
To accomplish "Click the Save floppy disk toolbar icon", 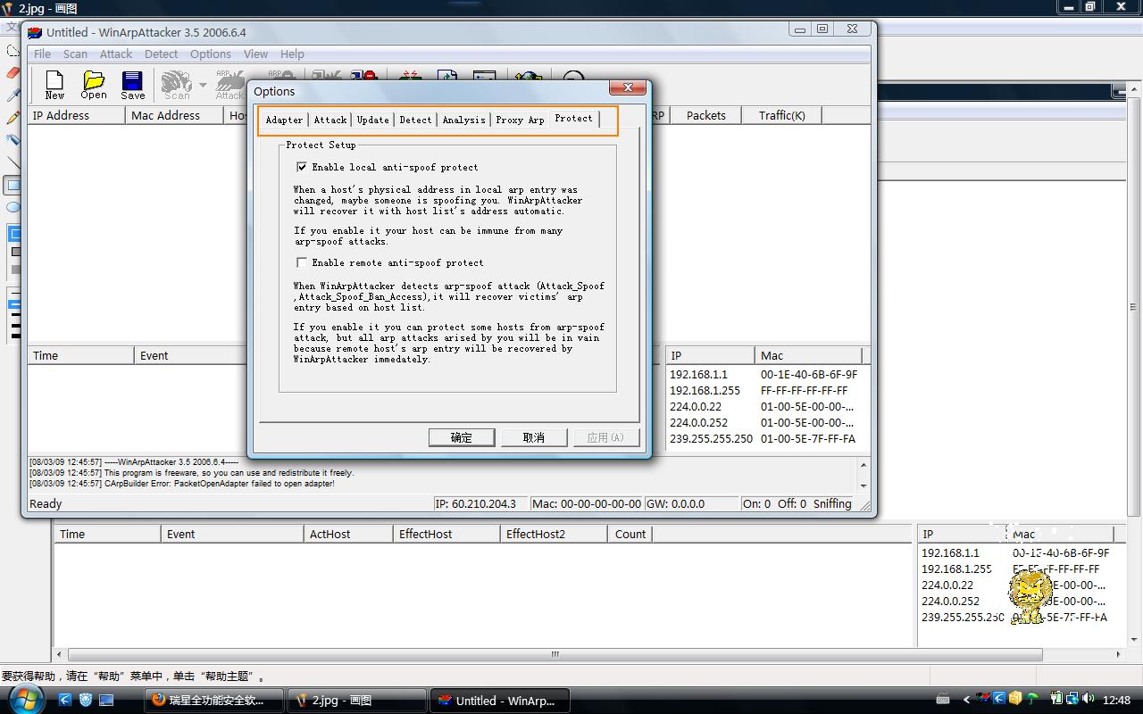I will pos(133,85).
